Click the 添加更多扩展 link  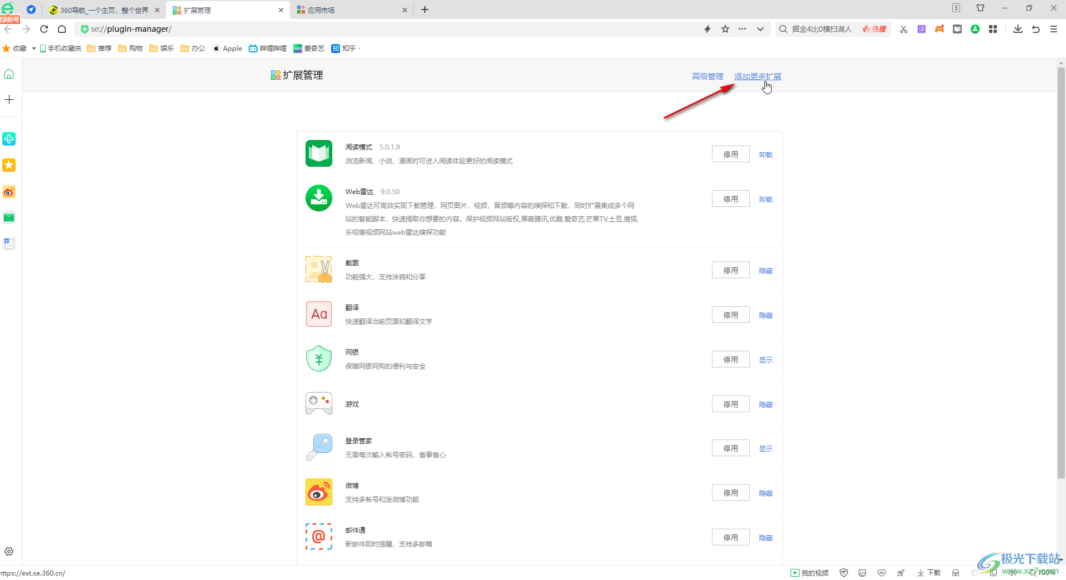coord(758,76)
